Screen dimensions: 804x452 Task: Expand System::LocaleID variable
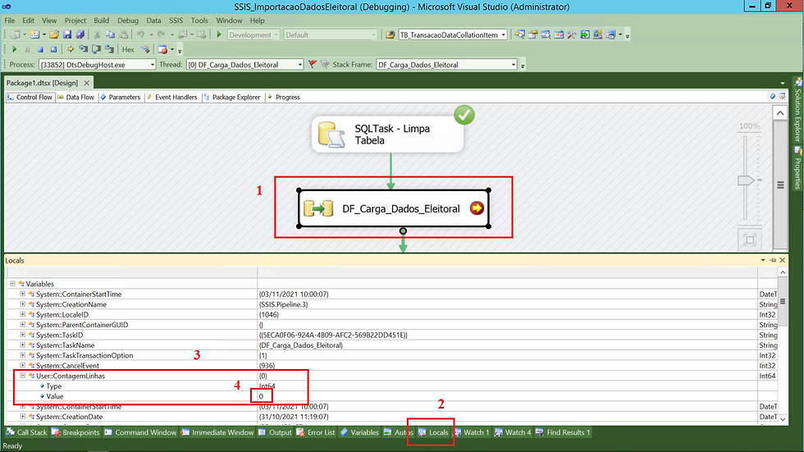(x=23, y=314)
